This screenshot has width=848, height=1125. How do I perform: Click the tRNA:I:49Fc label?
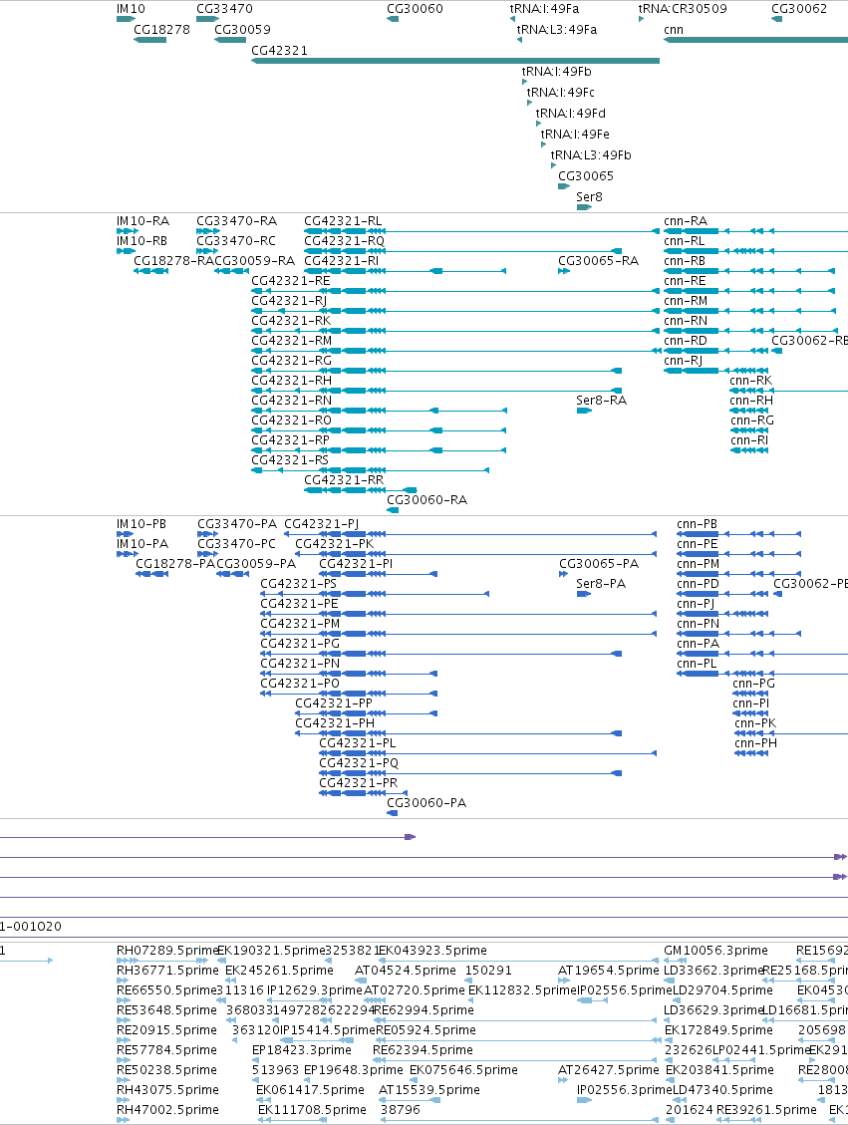click(560, 92)
